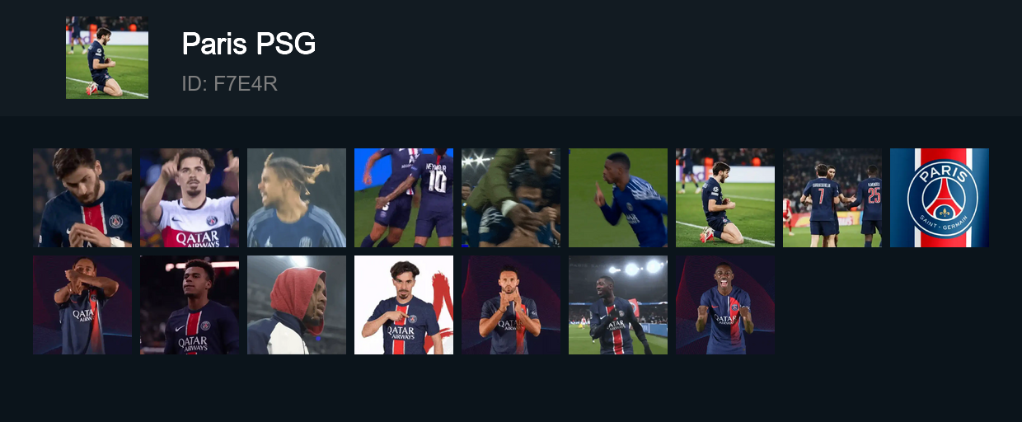1022x422 pixels.
Task: Open the players hugging celebration sticker
Action: 511,198
